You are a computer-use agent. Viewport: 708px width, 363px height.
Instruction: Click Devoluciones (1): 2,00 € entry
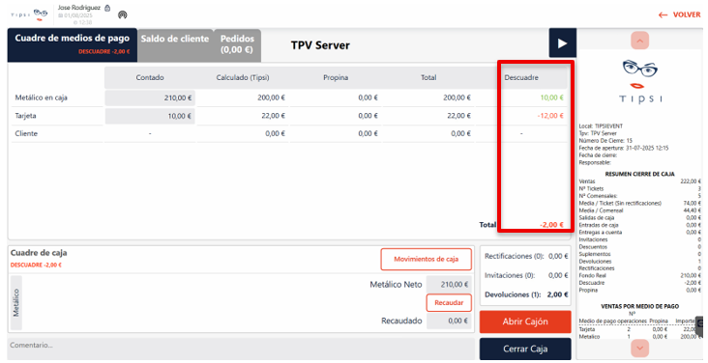pos(526,294)
